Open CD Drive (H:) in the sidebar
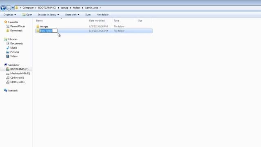Screen dimensions: 261x147 [x=18, y=82]
